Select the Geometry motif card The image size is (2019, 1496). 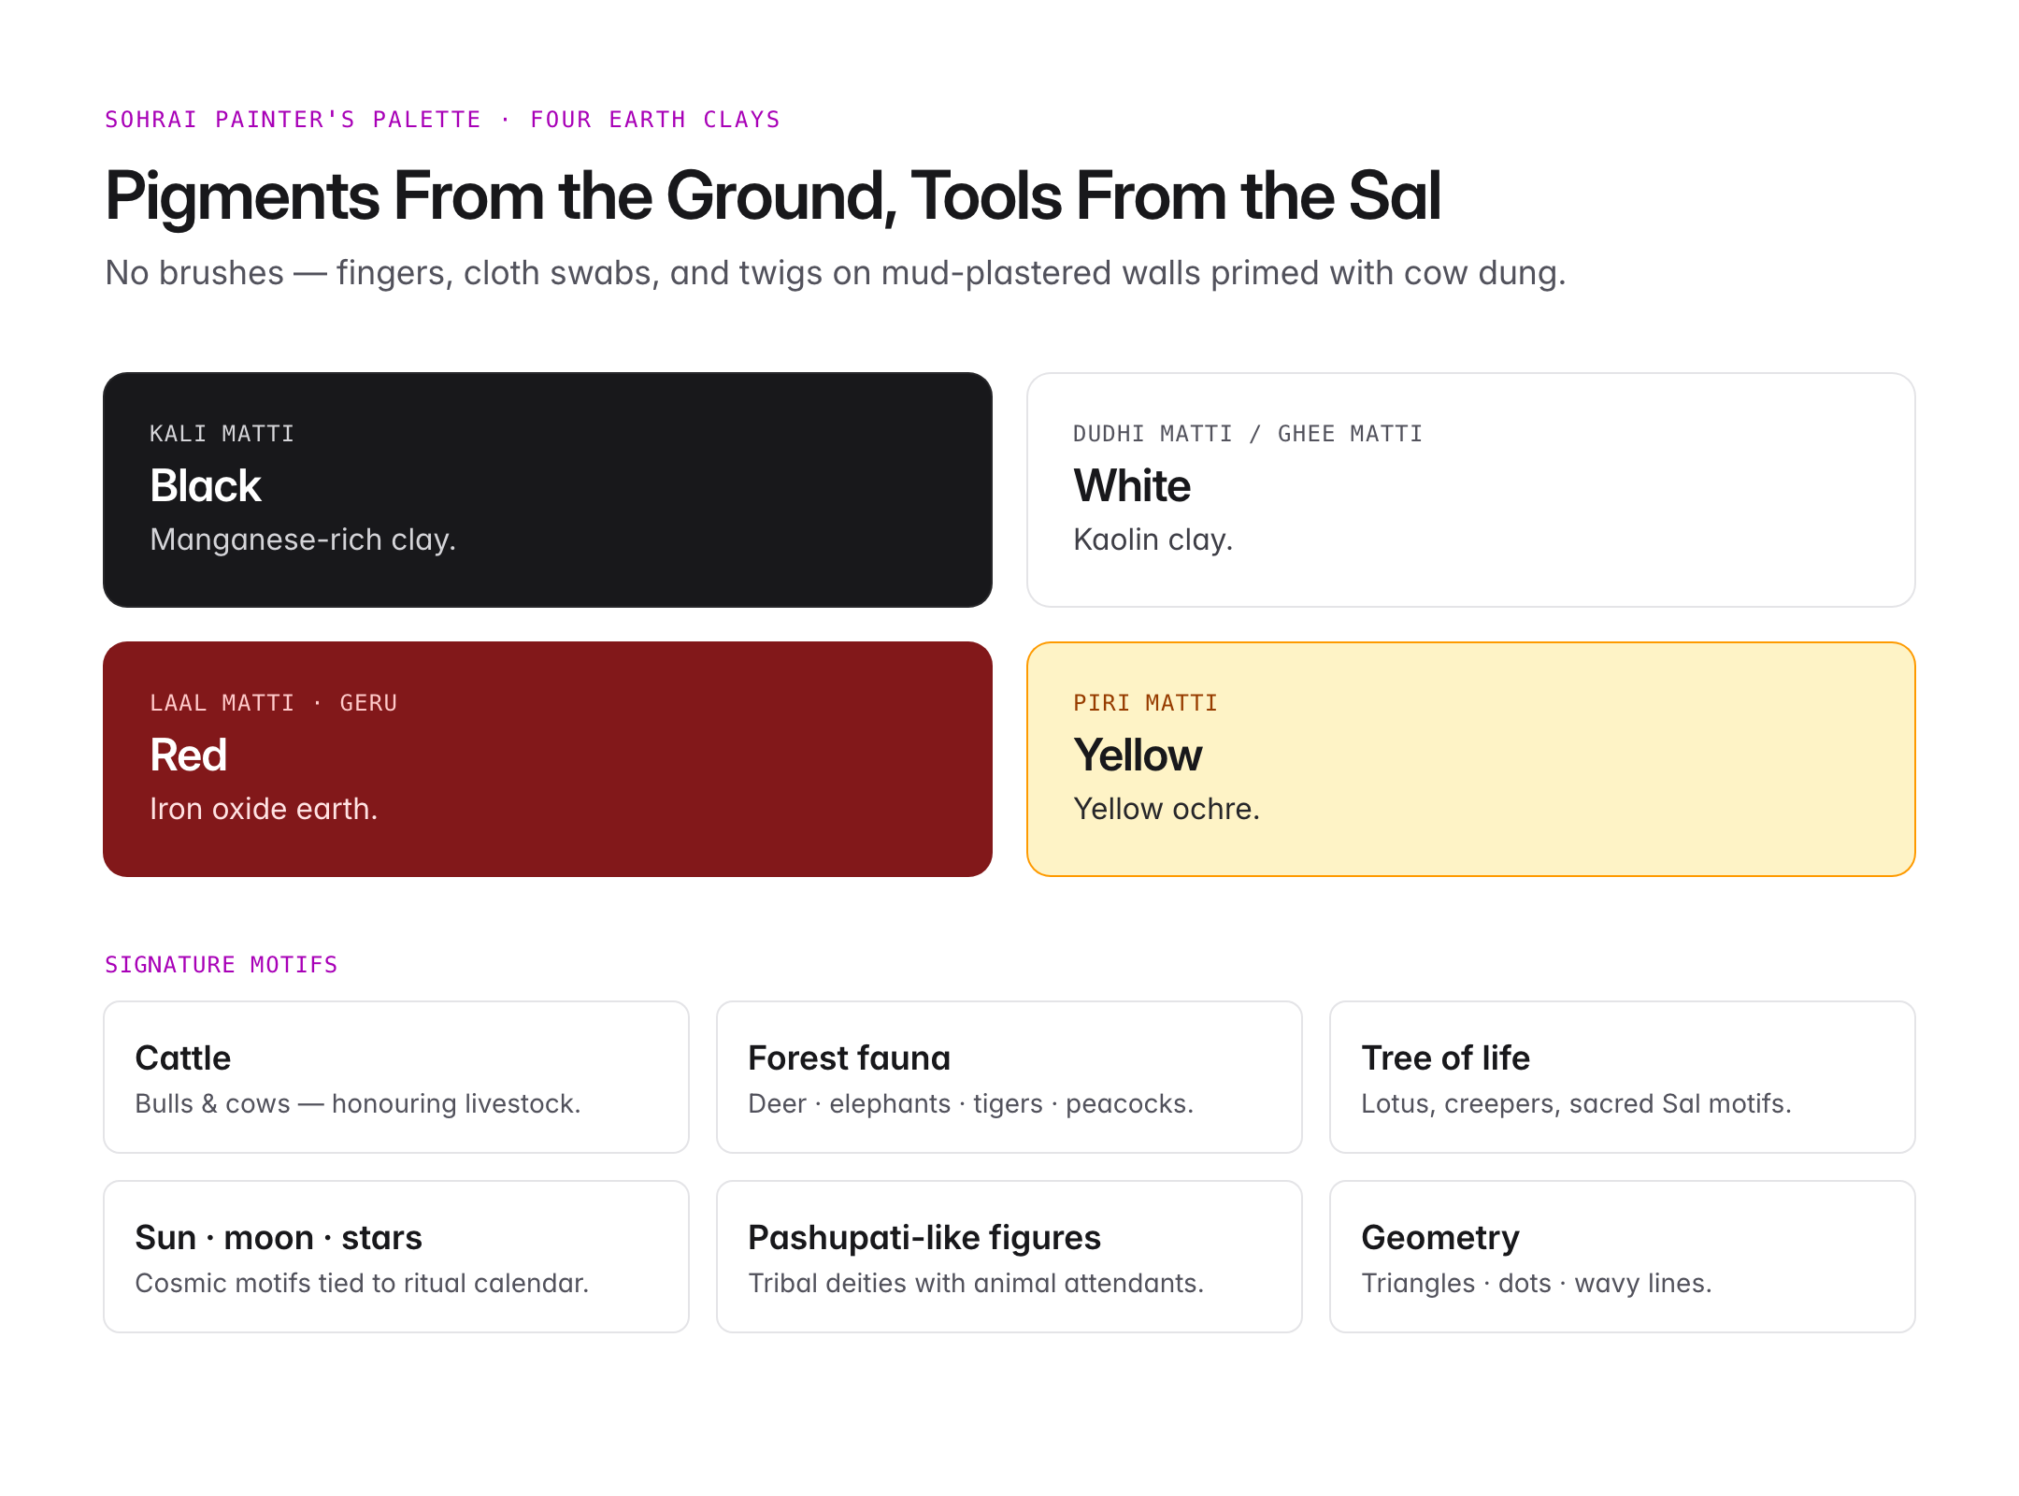(1623, 1257)
